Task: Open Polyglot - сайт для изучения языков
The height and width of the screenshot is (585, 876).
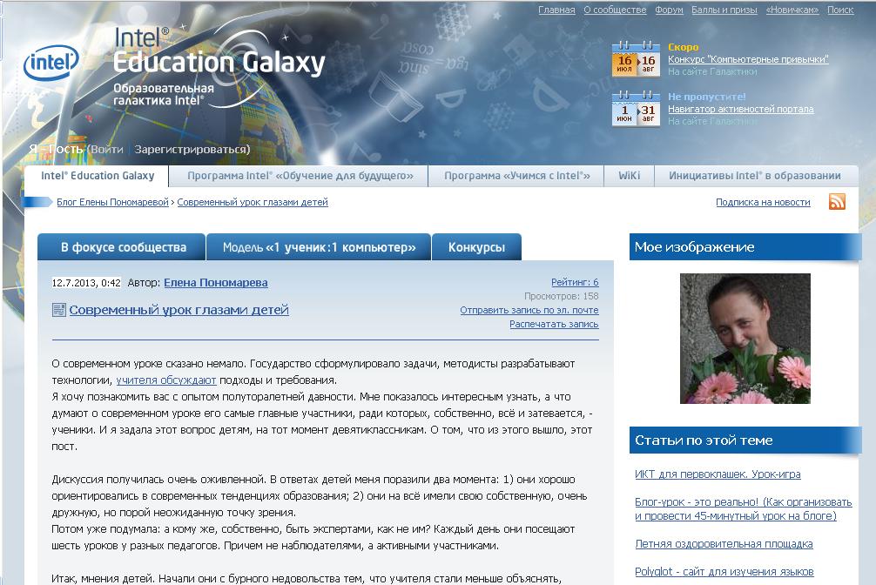Action: tap(724, 572)
